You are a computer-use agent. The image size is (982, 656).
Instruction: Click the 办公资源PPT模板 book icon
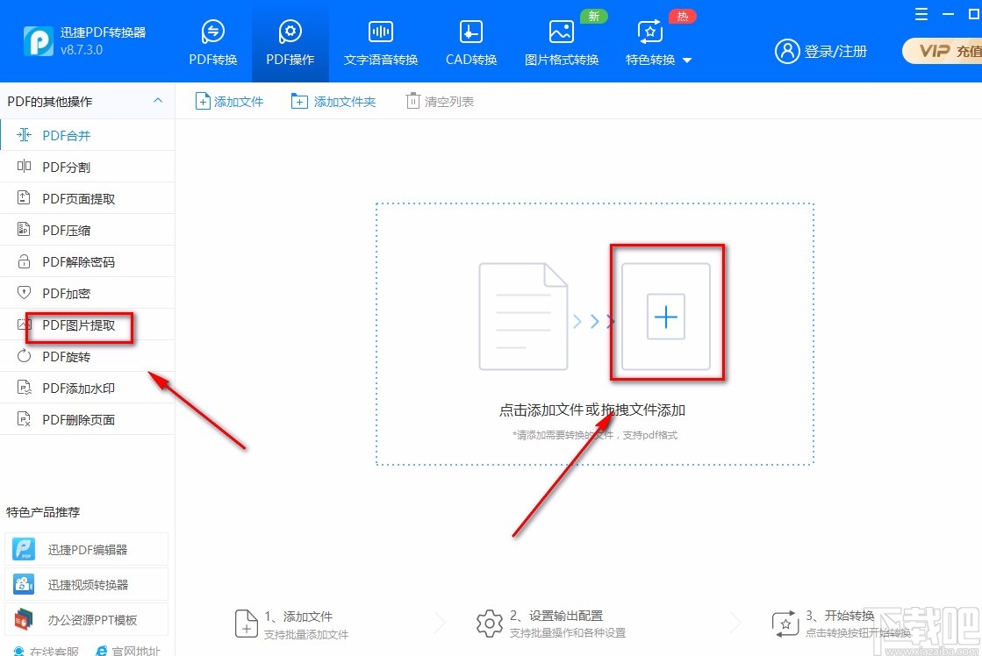[24, 620]
